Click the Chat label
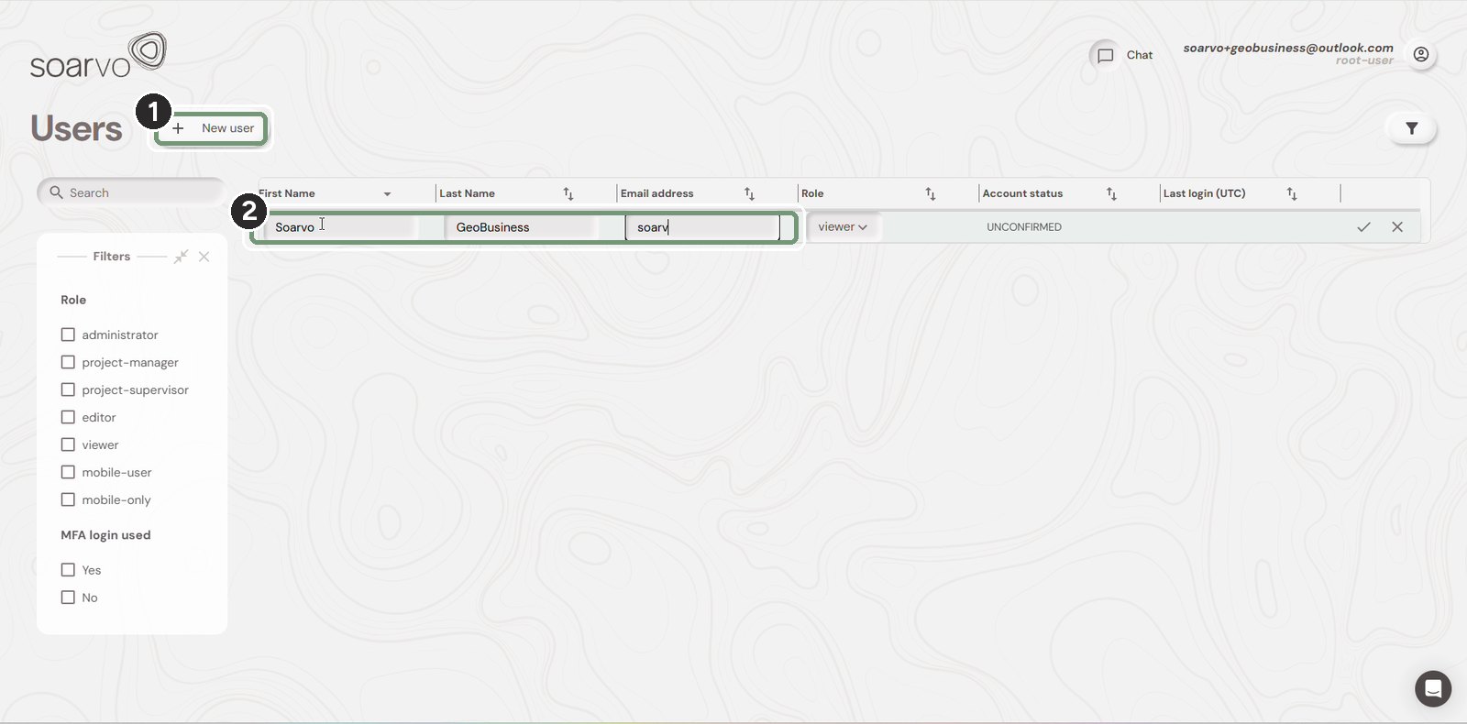The width and height of the screenshot is (1467, 724). [1140, 55]
